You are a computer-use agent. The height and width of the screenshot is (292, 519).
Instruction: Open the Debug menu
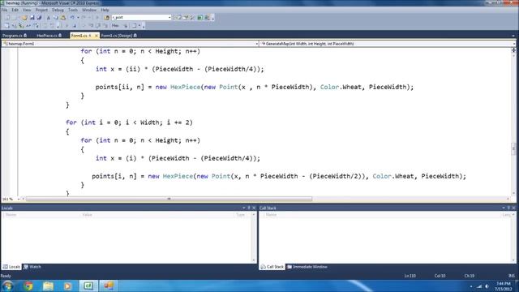58,10
